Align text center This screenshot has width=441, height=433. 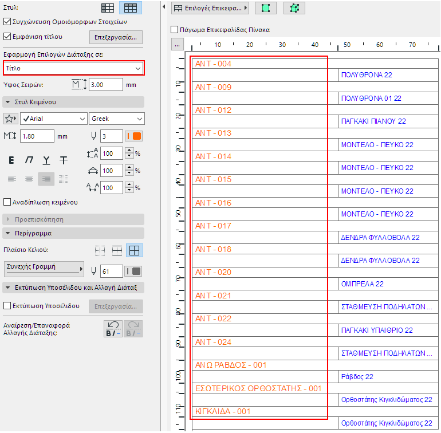pyautogui.click(x=29, y=179)
